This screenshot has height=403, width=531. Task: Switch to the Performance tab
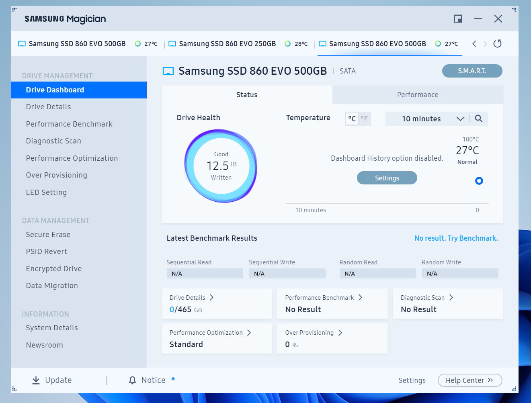(418, 95)
